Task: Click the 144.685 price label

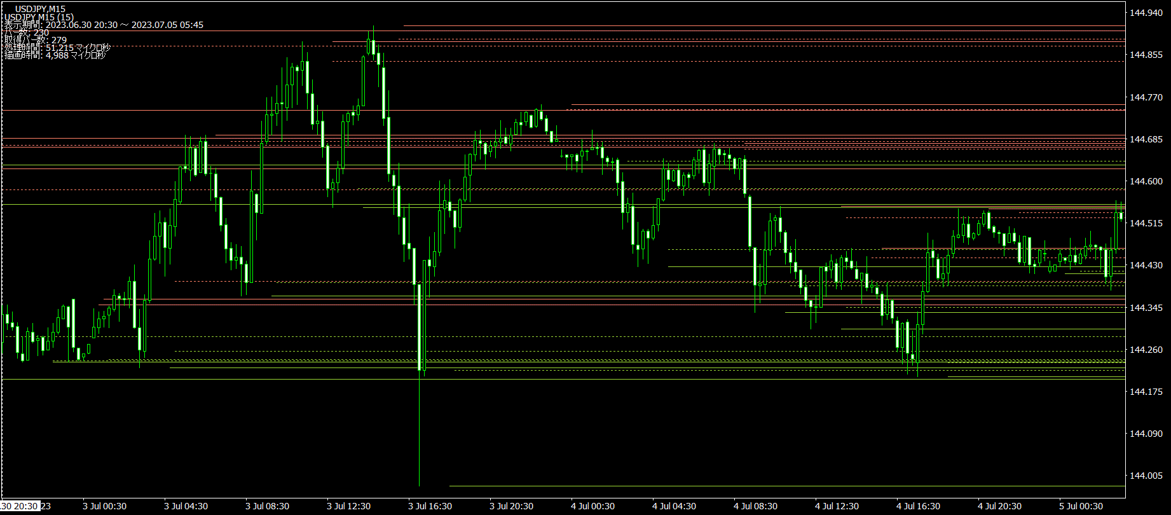Action: point(1146,139)
